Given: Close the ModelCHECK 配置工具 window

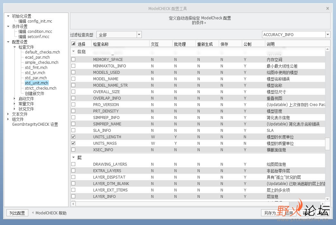Looking at the screenshot, I should click(x=327, y=8).
